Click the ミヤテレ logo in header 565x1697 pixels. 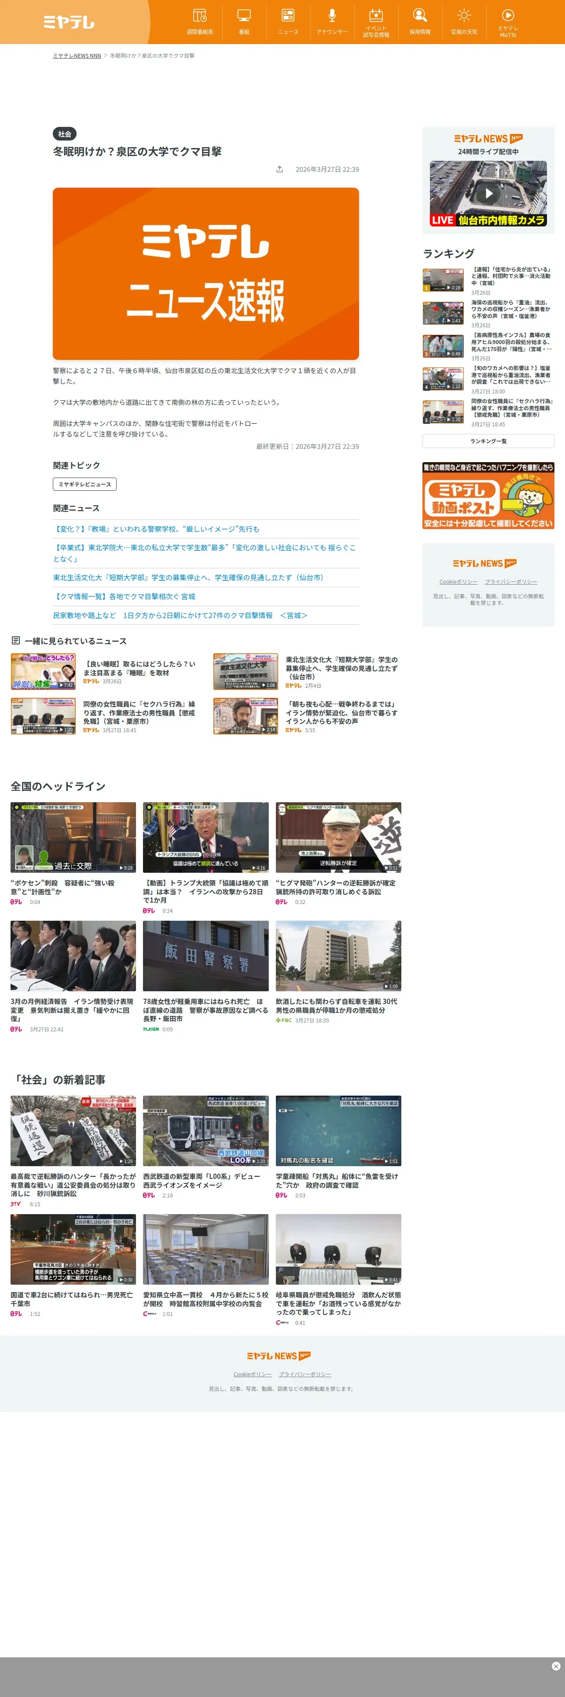click(69, 22)
